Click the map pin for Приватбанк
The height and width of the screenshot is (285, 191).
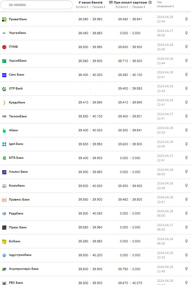(x=186, y=19)
